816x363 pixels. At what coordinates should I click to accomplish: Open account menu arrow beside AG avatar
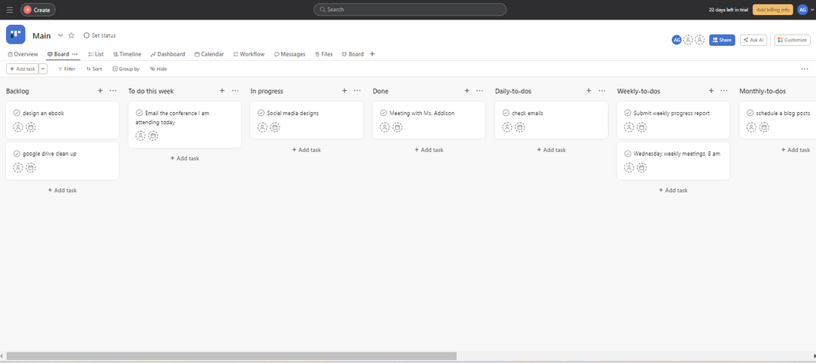coord(812,9)
